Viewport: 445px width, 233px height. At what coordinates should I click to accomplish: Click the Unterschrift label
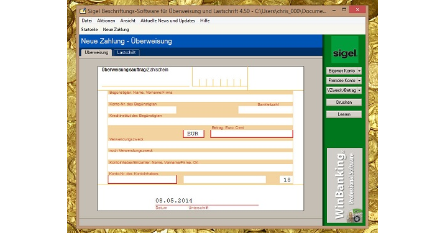tap(198, 208)
